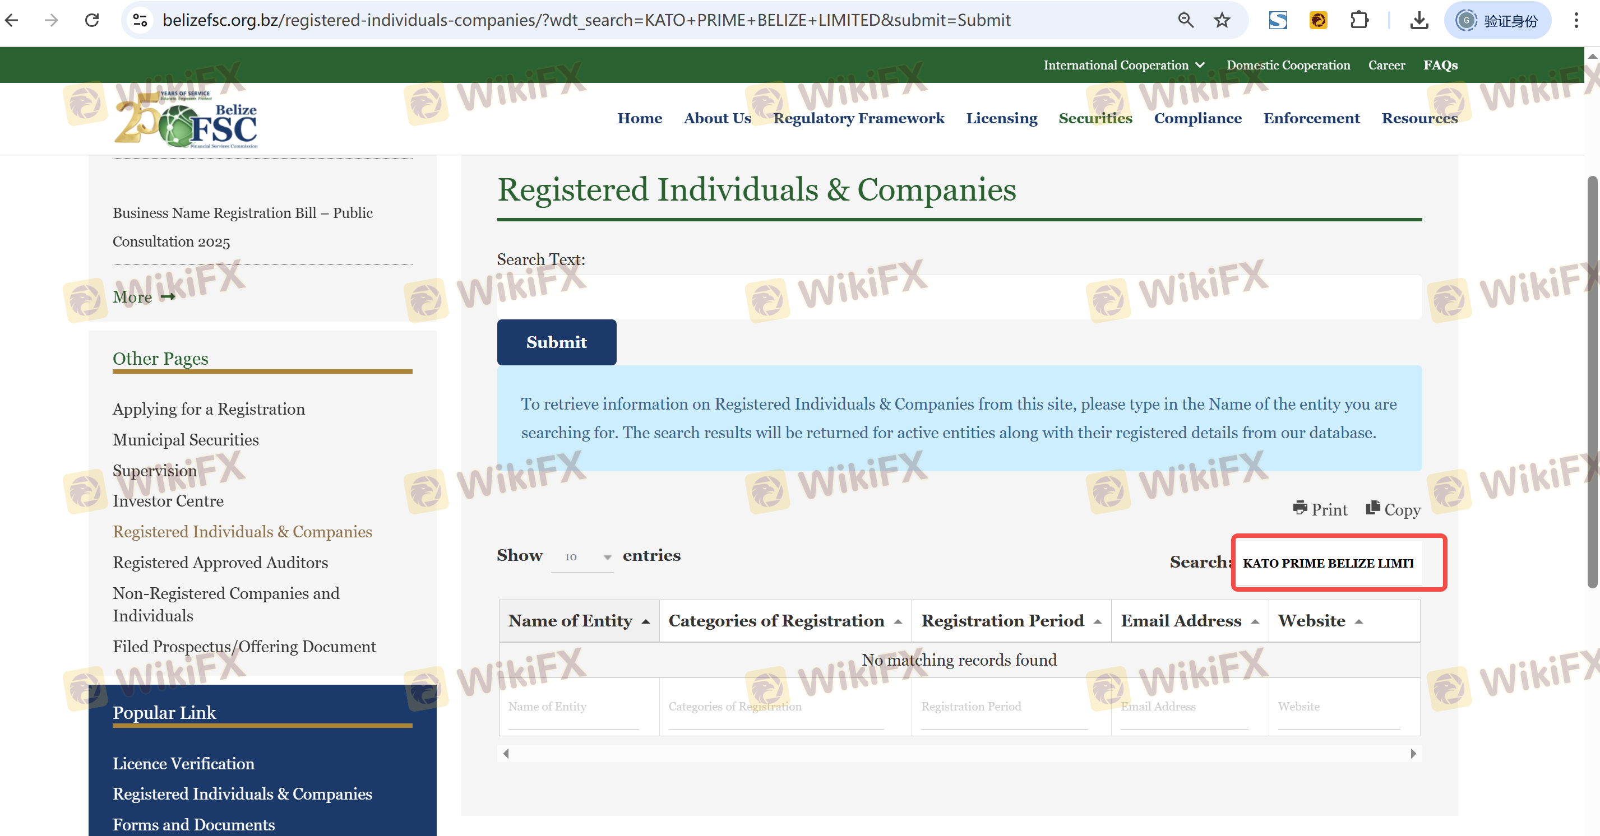Click the Search Text input field
Image resolution: width=1600 pixels, height=836 pixels.
pyautogui.click(x=959, y=298)
